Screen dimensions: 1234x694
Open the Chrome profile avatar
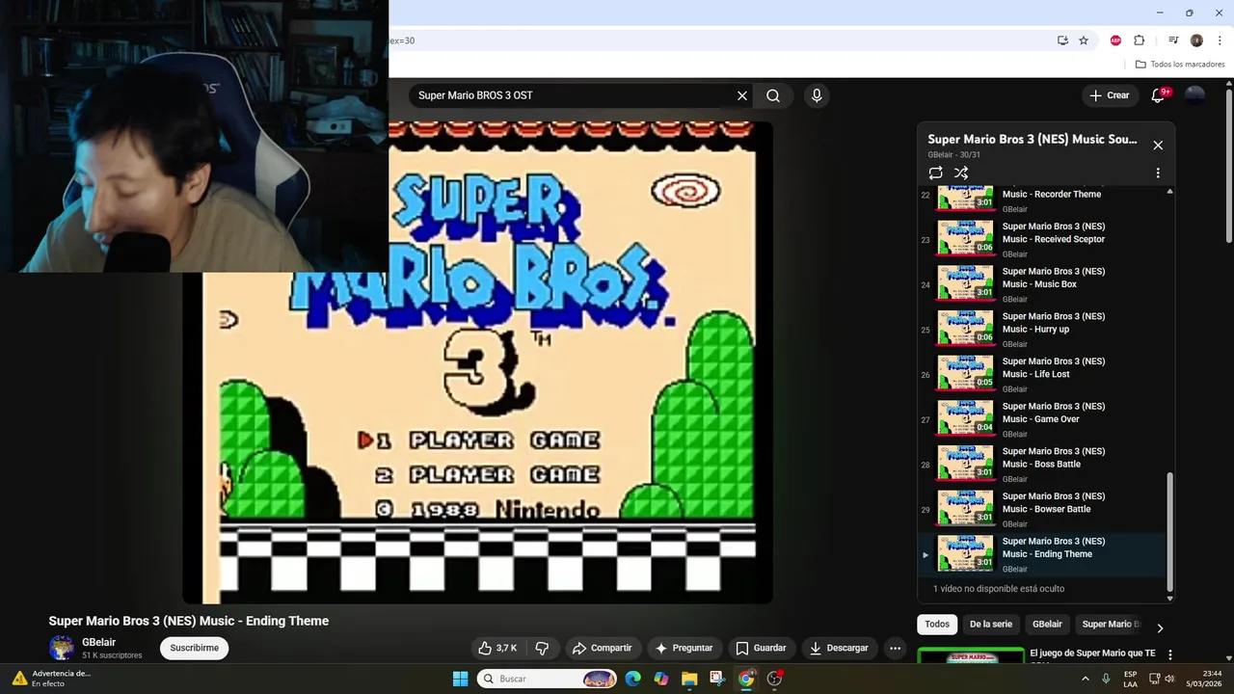1196,40
